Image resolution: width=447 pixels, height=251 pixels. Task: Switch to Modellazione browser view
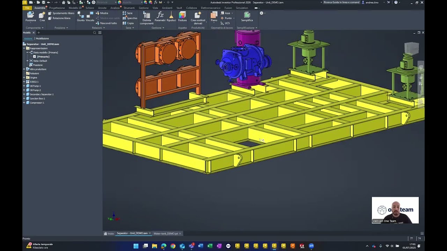[x=42, y=38]
